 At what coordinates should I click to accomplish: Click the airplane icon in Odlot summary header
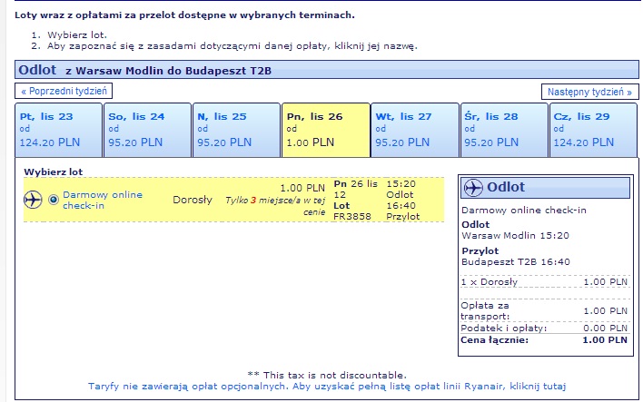coord(473,188)
